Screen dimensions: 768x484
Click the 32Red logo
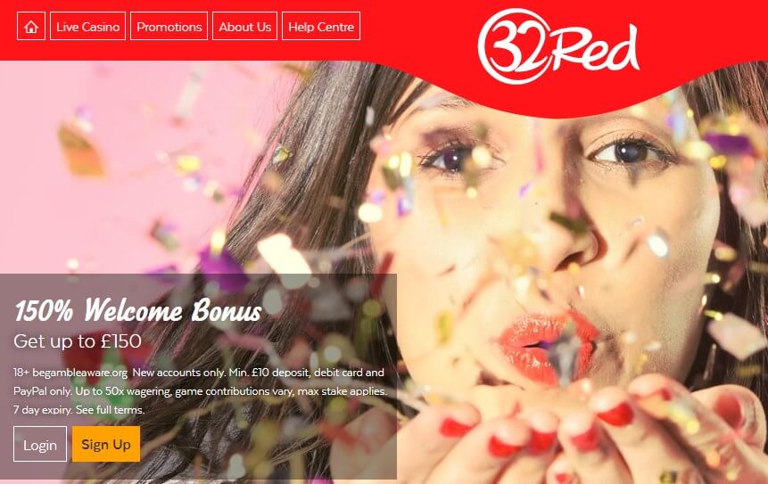pyautogui.click(x=558, y=46)
